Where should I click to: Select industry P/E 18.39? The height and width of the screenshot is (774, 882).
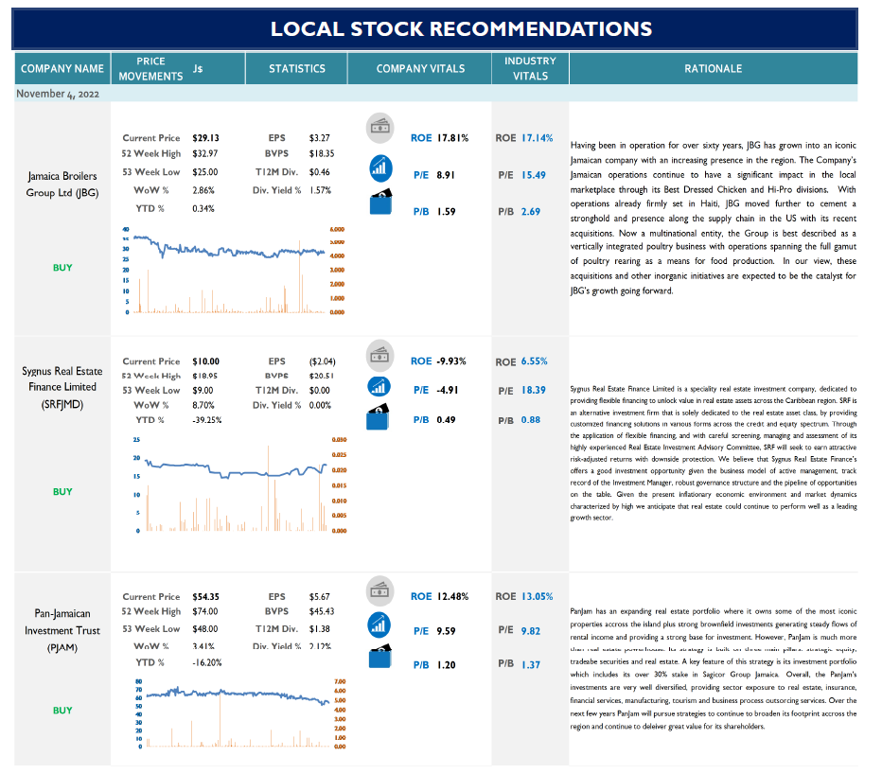pyautogui.click(x=533, y=390)
